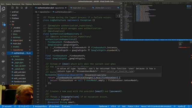Open edit_unit.dart in the file tree
The width and height of the screenshot is (192, 108).
(20, 79)
